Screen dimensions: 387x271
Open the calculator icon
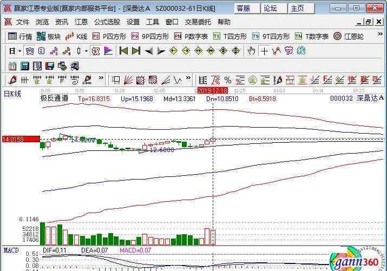(x=25, y=66)
